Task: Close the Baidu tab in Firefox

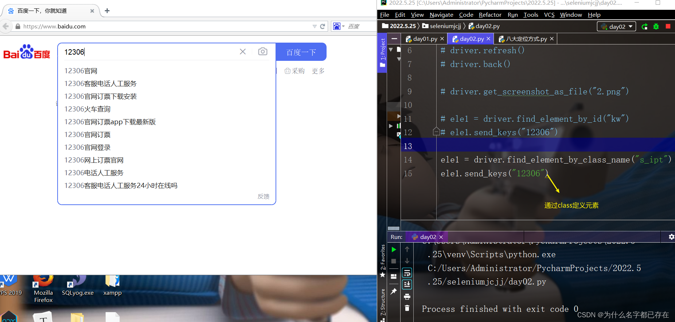Action: [x=92, y=11]
